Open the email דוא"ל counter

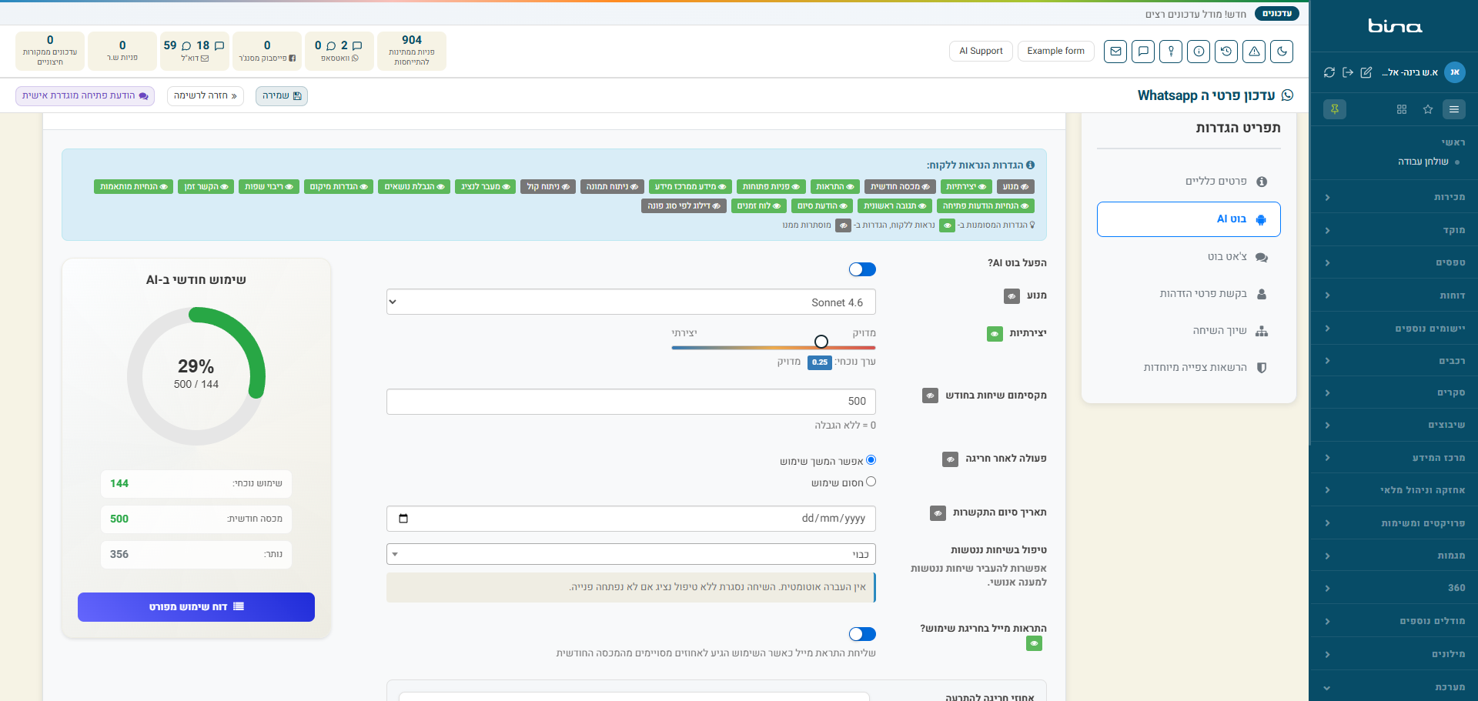(195, 51)
